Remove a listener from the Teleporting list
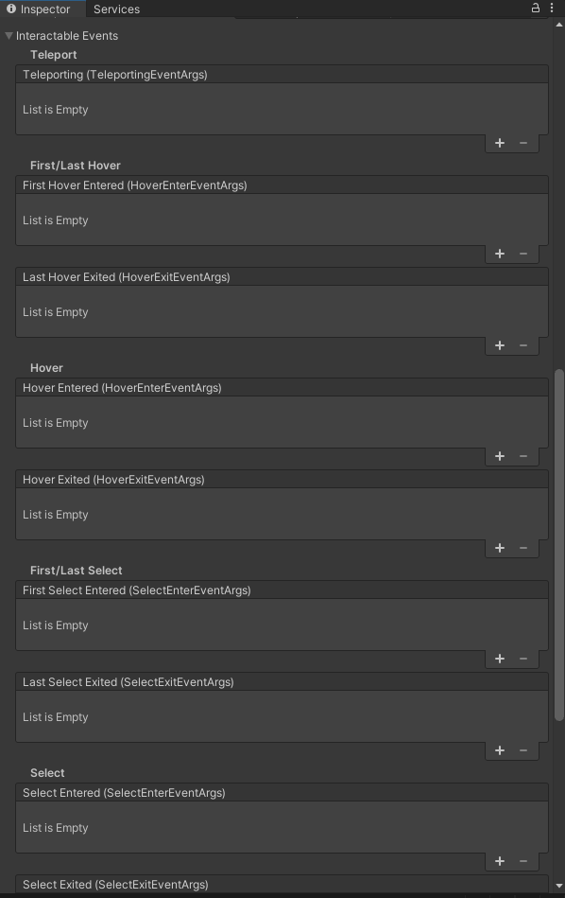The image size is (565, 898). click(523, 143)
